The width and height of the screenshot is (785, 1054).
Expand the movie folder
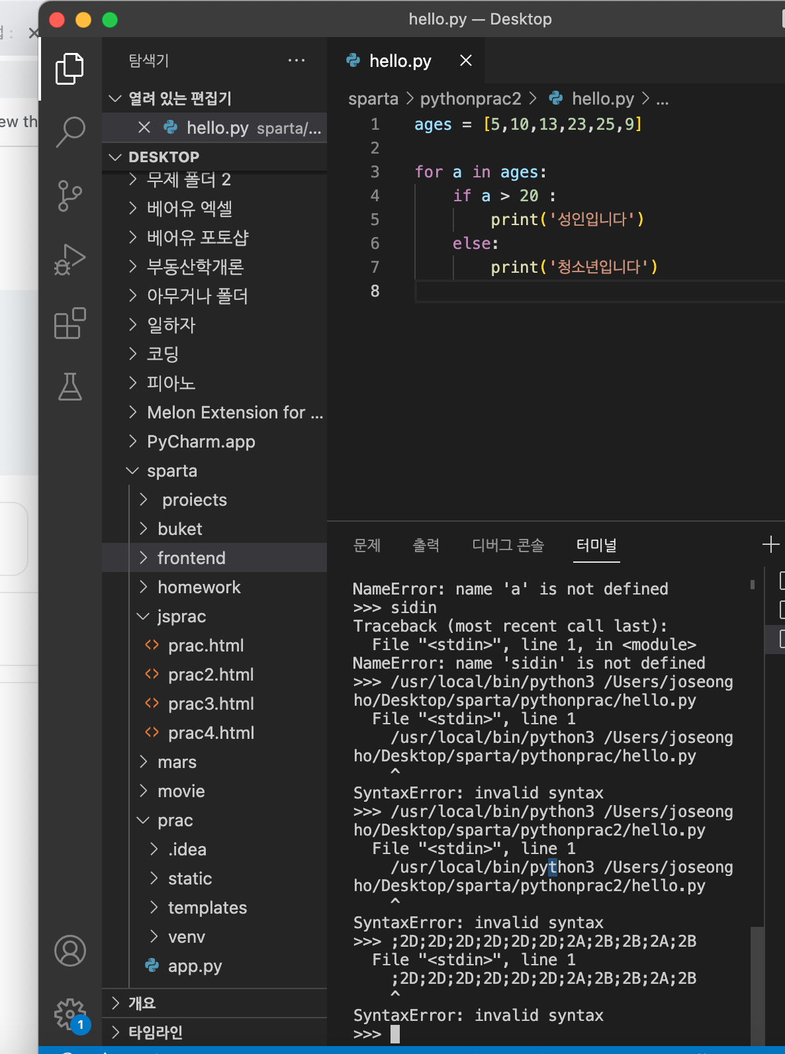[x=214, y=791]
